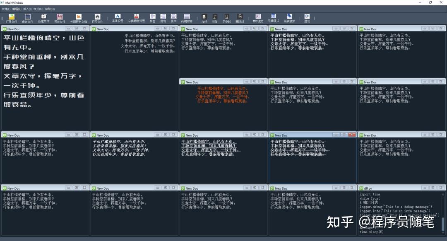Open font color settings 字体颜色设置
447x241 pixels.
pyautogui.click(x=137, y=17)
